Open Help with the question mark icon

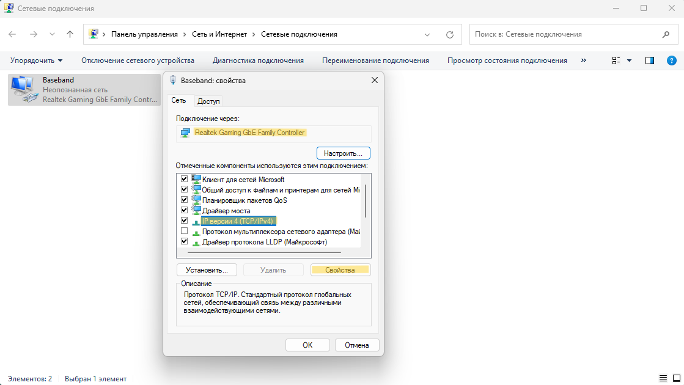[x=672, y=61]
